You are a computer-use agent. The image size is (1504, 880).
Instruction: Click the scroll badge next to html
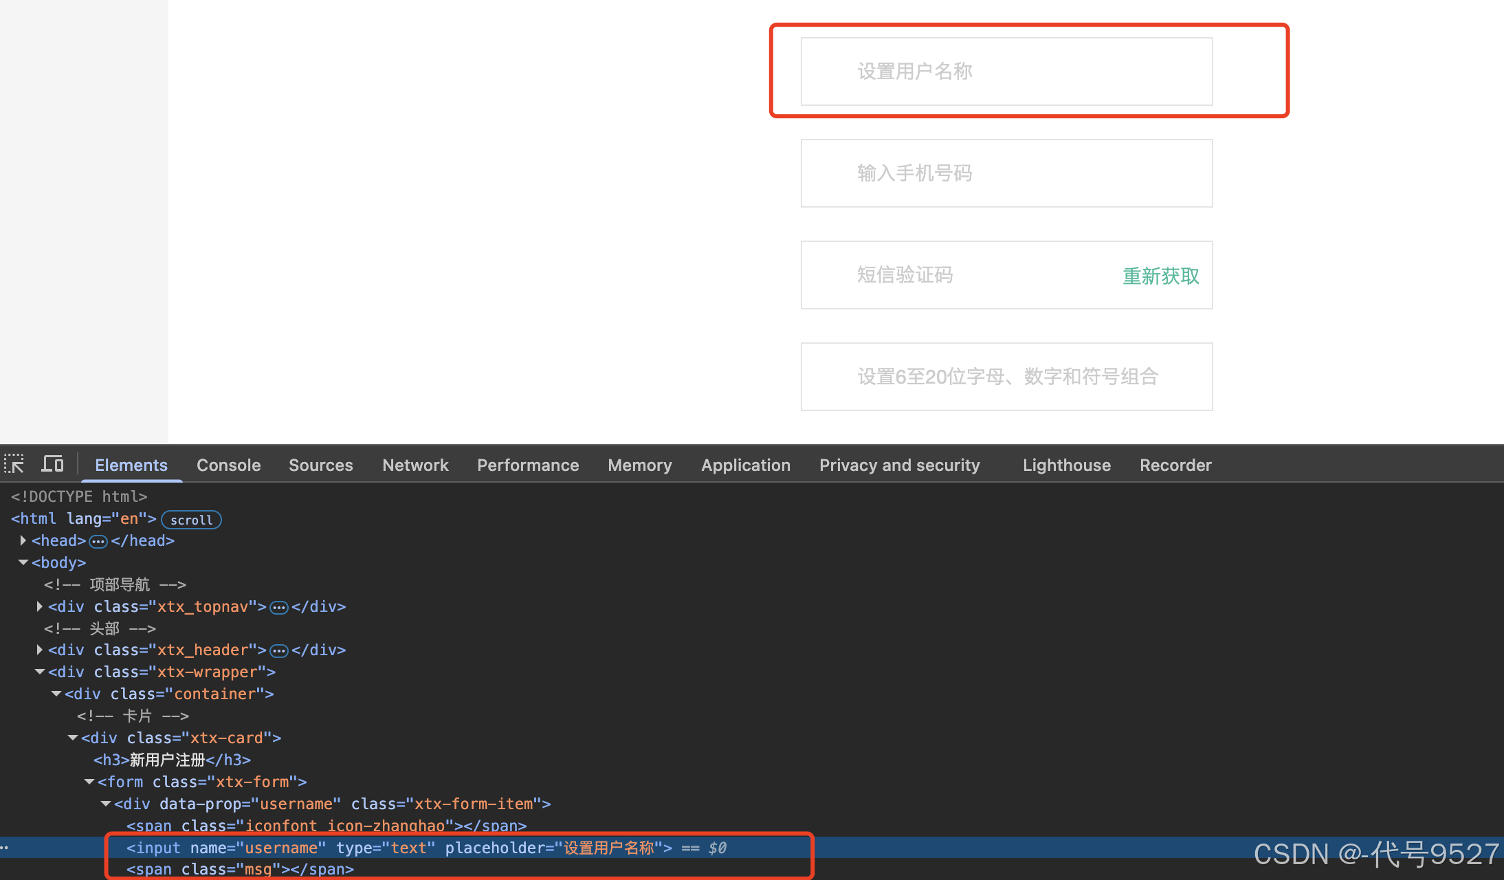191,520
